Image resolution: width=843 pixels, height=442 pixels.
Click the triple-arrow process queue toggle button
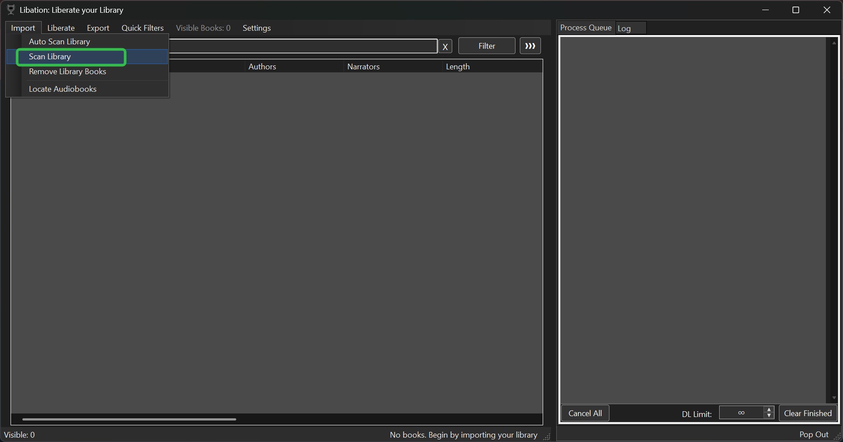[x=530, y=46]
